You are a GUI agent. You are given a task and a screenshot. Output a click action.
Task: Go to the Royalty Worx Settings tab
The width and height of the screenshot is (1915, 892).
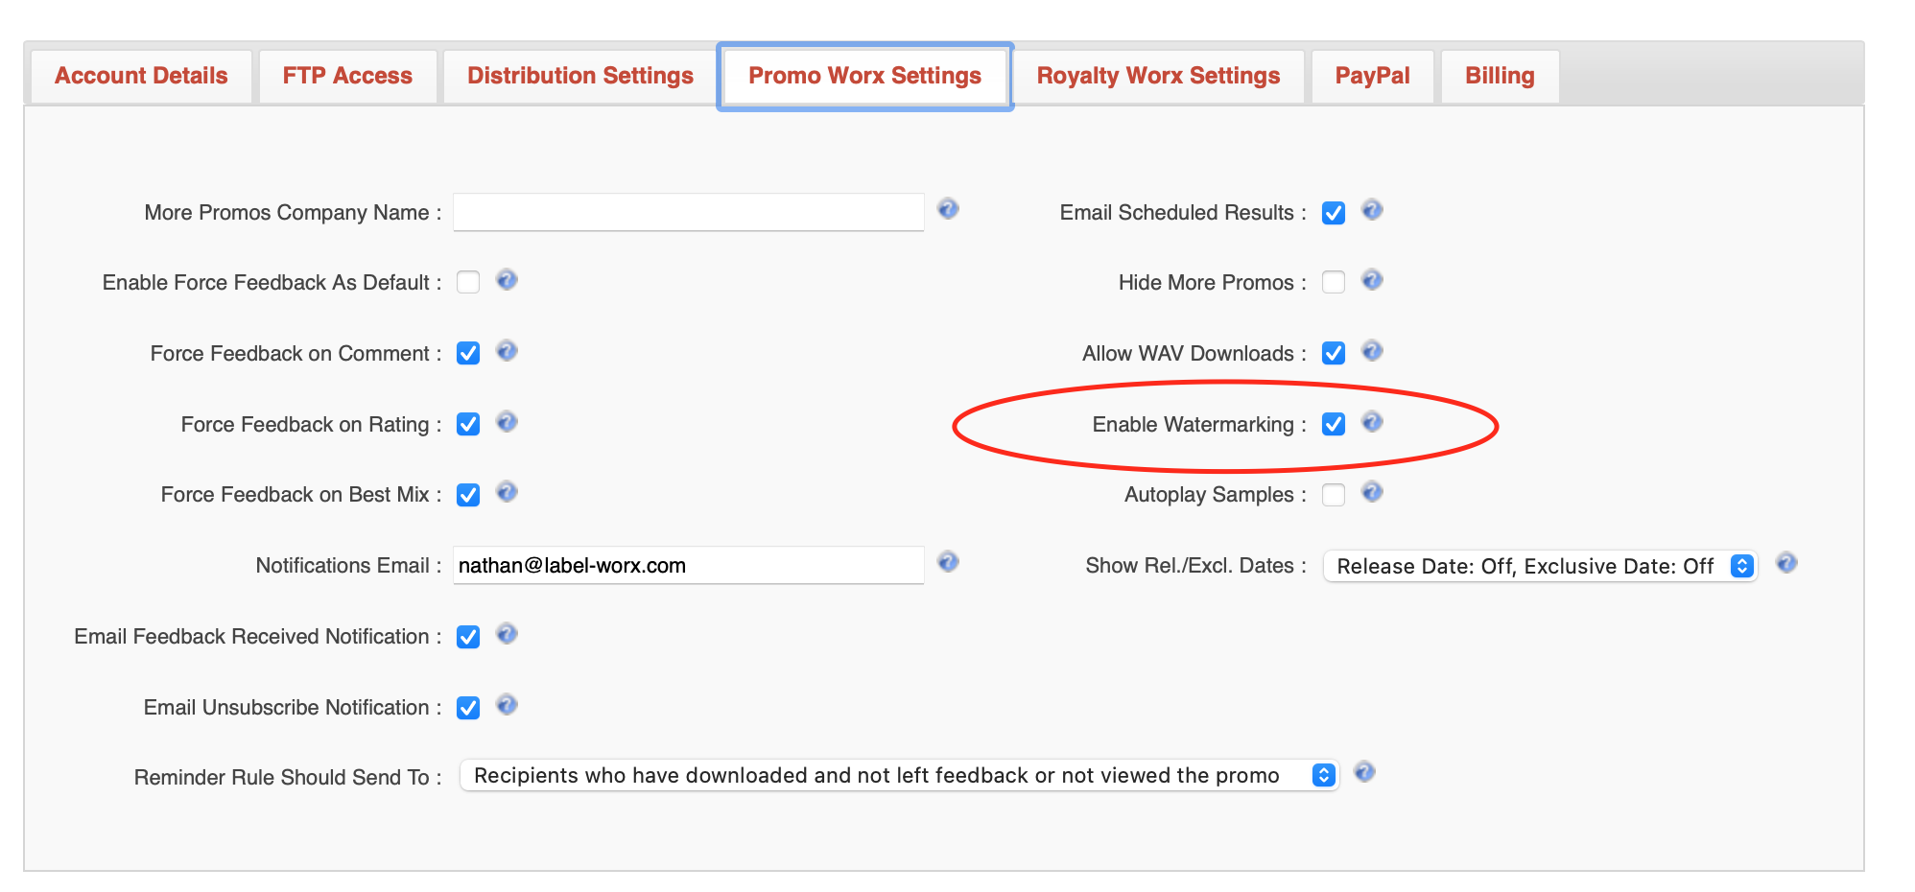[1158, 76]
